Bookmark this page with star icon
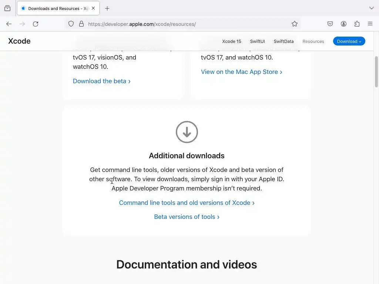 click(294, 24)
